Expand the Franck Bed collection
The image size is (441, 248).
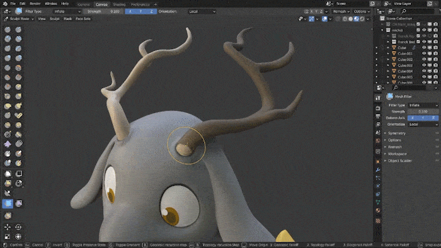pyautogui.click(x=388, y=42)
